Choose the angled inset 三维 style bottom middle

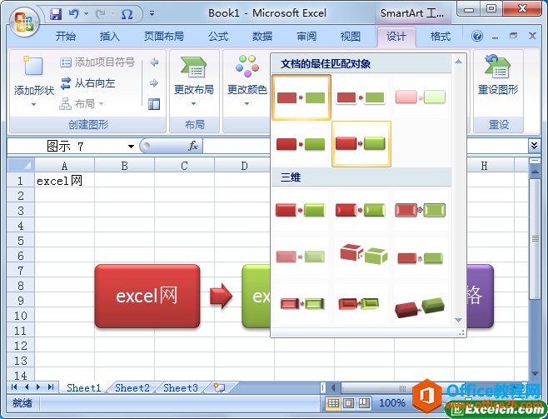point(361,304)
